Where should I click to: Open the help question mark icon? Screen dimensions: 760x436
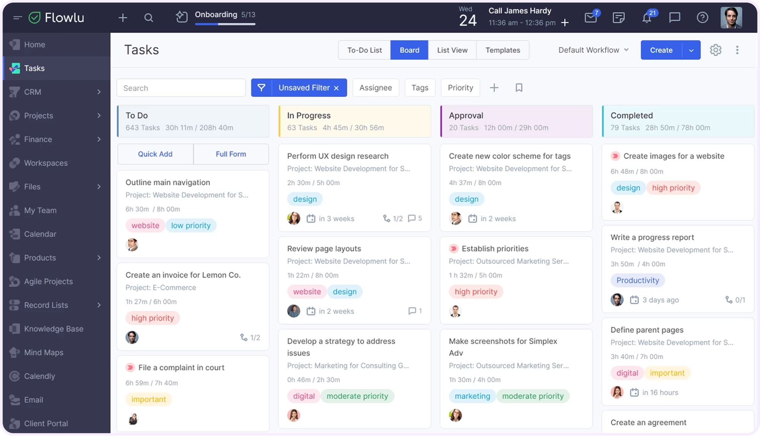pyautogui.click(x=702, y=17)
